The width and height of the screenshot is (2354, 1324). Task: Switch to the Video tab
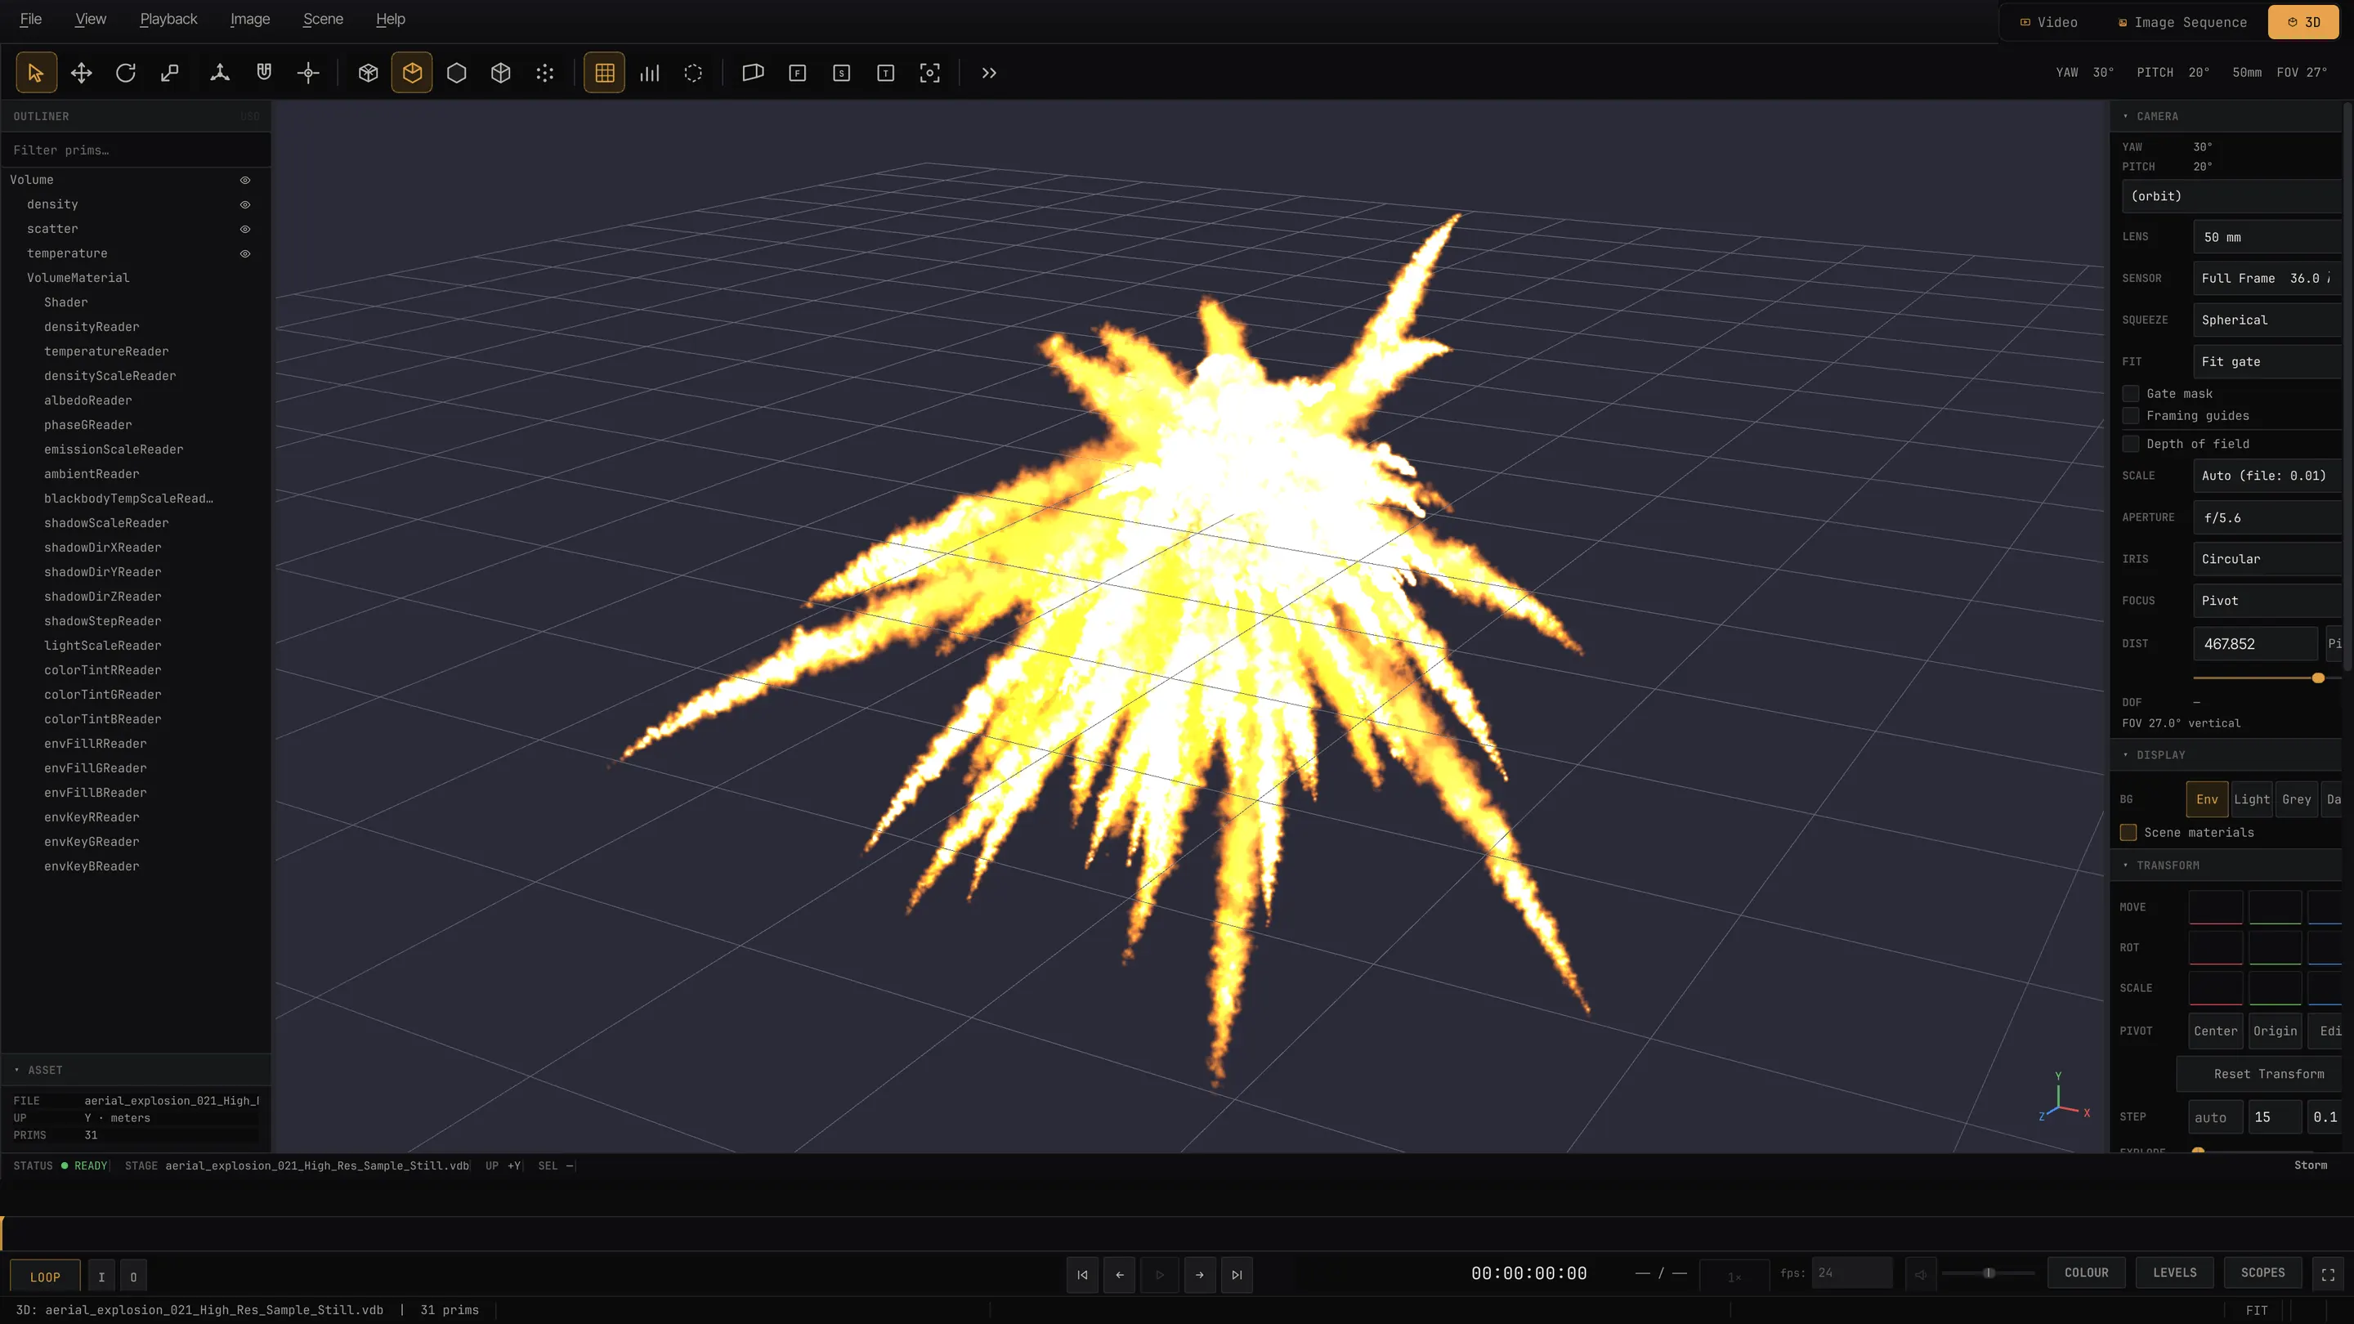2049,22
